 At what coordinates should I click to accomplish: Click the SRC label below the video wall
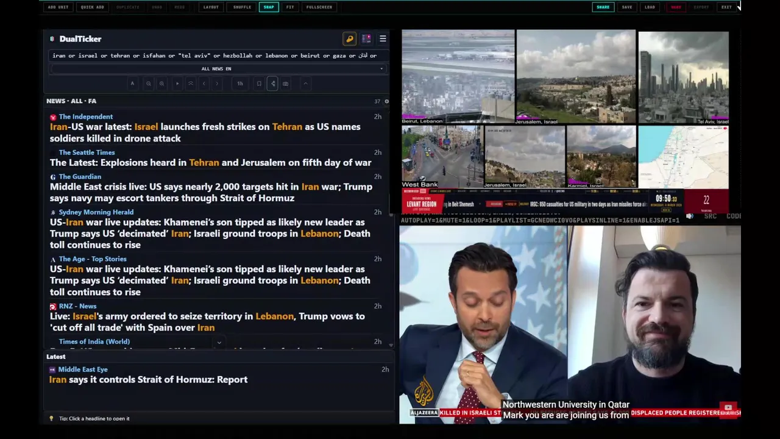coord(710,216)
